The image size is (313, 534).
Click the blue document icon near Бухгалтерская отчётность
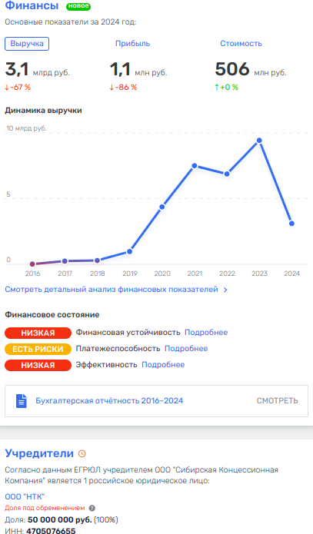click(x=22, y=401)
